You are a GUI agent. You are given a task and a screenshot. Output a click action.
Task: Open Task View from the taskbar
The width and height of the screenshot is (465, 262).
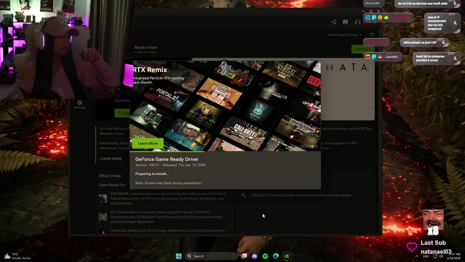click(244, 256)
